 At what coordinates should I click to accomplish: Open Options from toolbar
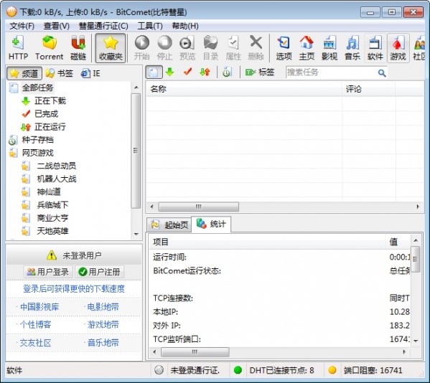(284, 48)
